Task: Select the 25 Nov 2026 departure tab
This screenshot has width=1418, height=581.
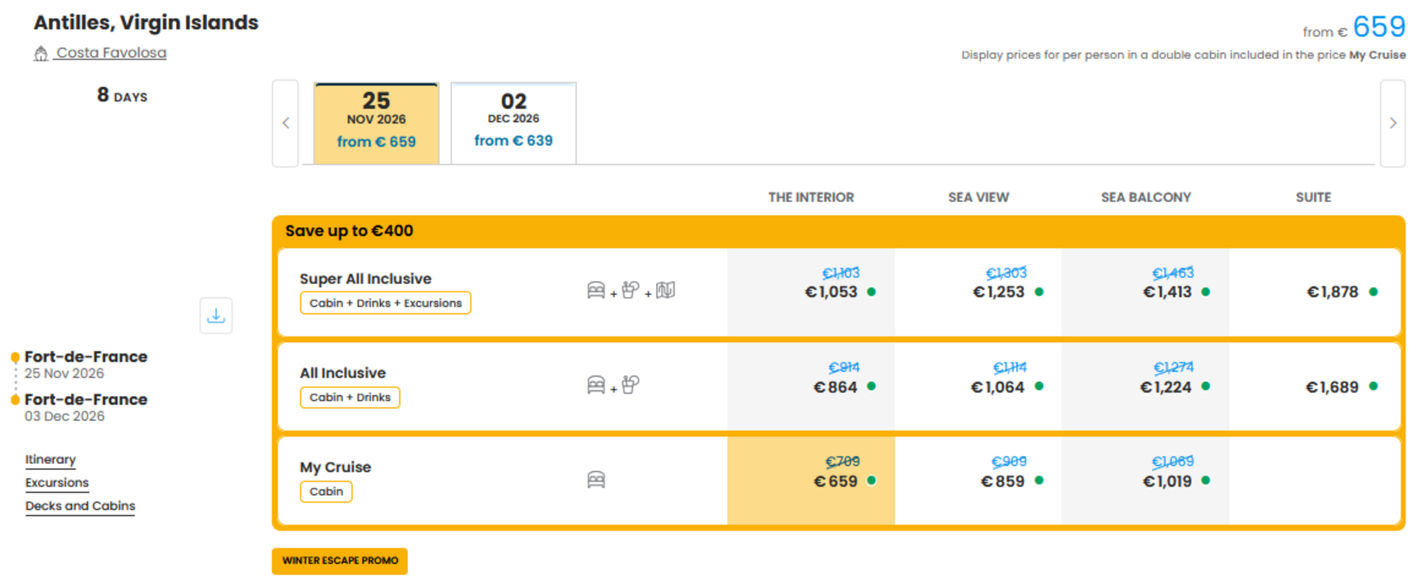Action: (x=376, y=123)
